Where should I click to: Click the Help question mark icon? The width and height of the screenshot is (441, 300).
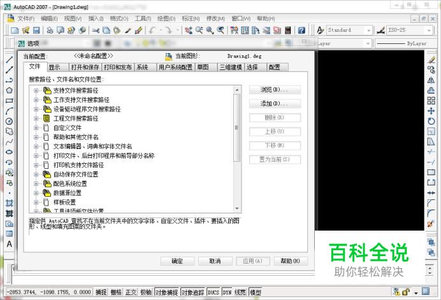click(x=301, y=30)
